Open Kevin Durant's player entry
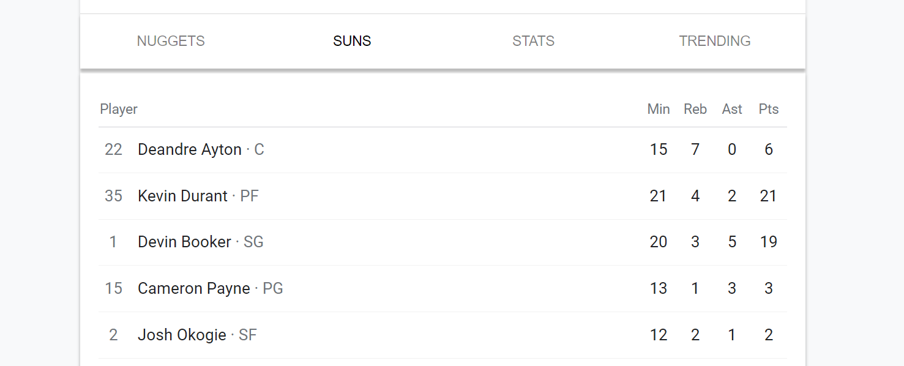 pyautogui.click(x=182, y=196)
